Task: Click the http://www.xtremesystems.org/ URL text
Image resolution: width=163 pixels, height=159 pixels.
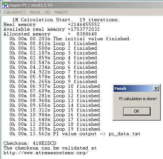Action: click(x=46, y=153)
